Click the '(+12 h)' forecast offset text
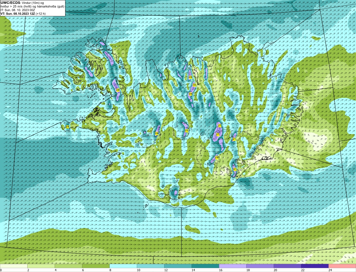 coord(41,14)
